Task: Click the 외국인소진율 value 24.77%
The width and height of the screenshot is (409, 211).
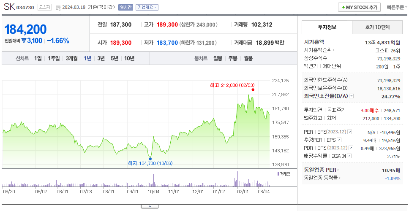Action: [x=391, y=97]
